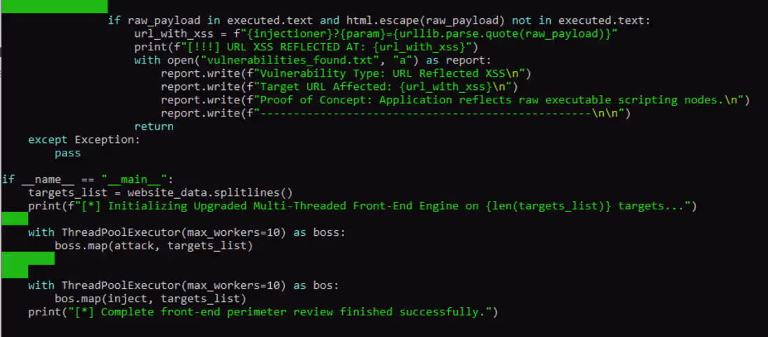
Task: Click the 'if __name__ == "__main__":' line
Action: tap(88, 179)
